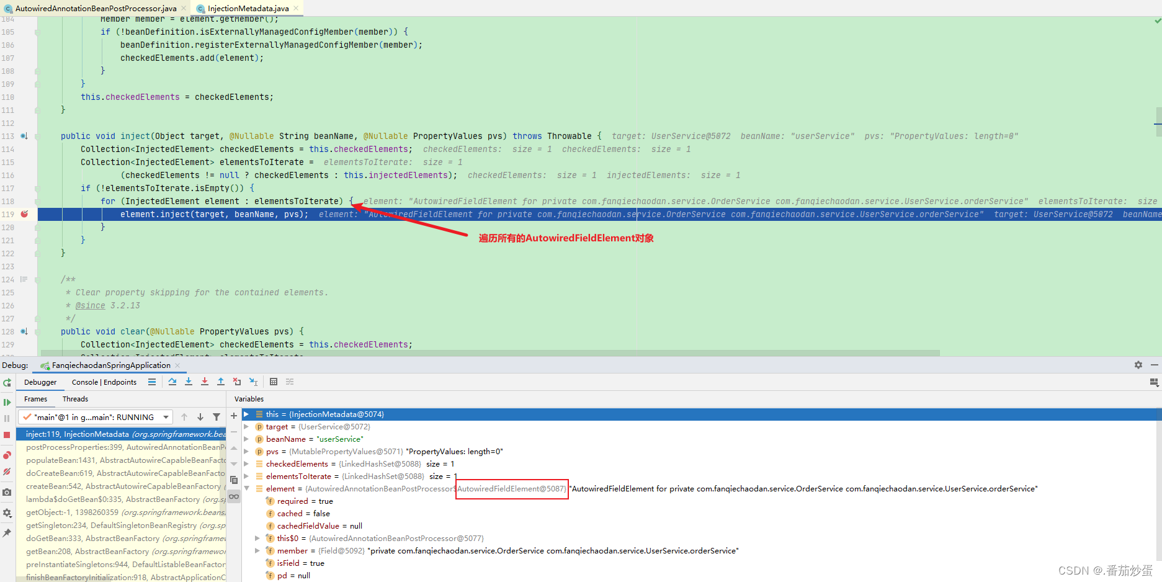Click the Trace Current Stream Chain icon
This screenshot has height=582, width=1162.
point(290,382)
